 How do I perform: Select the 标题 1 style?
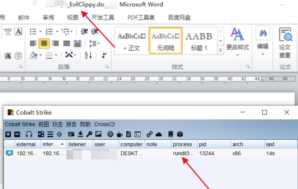click(x=199, y=41)
